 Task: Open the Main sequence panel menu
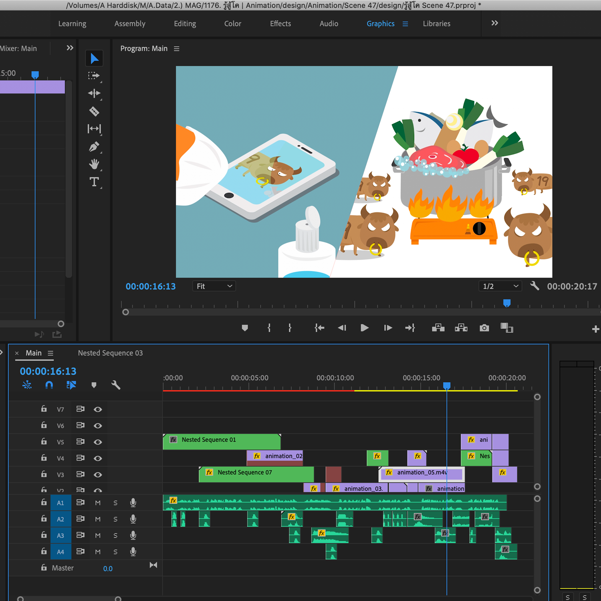pyautogui.click(x=50, y=353)
